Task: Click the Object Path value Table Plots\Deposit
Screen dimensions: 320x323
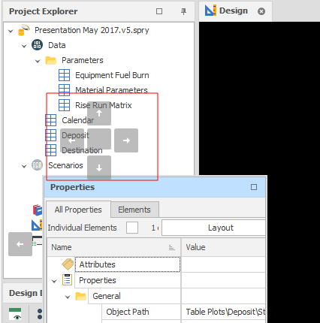Action: (x=225, y=312)
